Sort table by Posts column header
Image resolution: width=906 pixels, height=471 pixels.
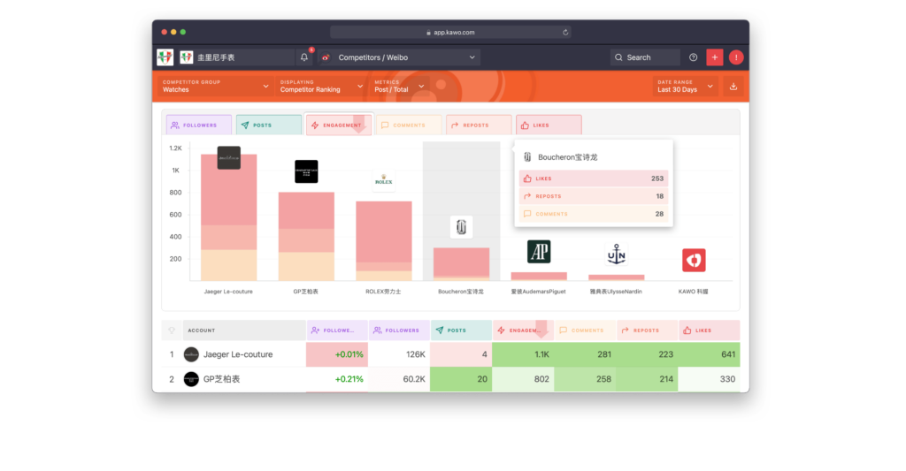461,330
